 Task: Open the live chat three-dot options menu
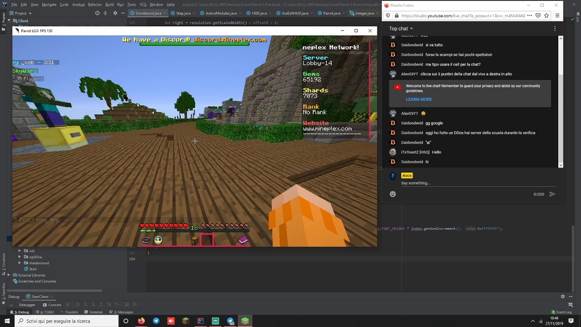(x=555, y=29)
